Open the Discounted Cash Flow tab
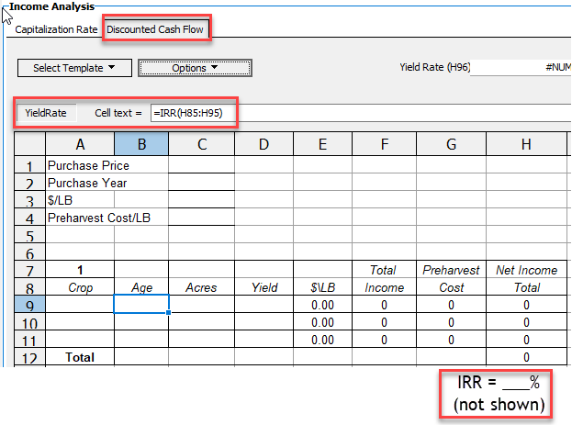Screen dimensions: 572x425 155,28
